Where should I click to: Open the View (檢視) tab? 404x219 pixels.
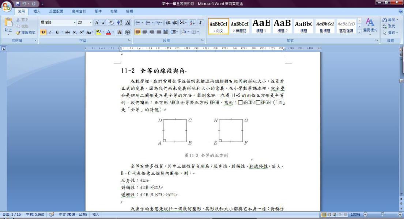click(129, 11)
